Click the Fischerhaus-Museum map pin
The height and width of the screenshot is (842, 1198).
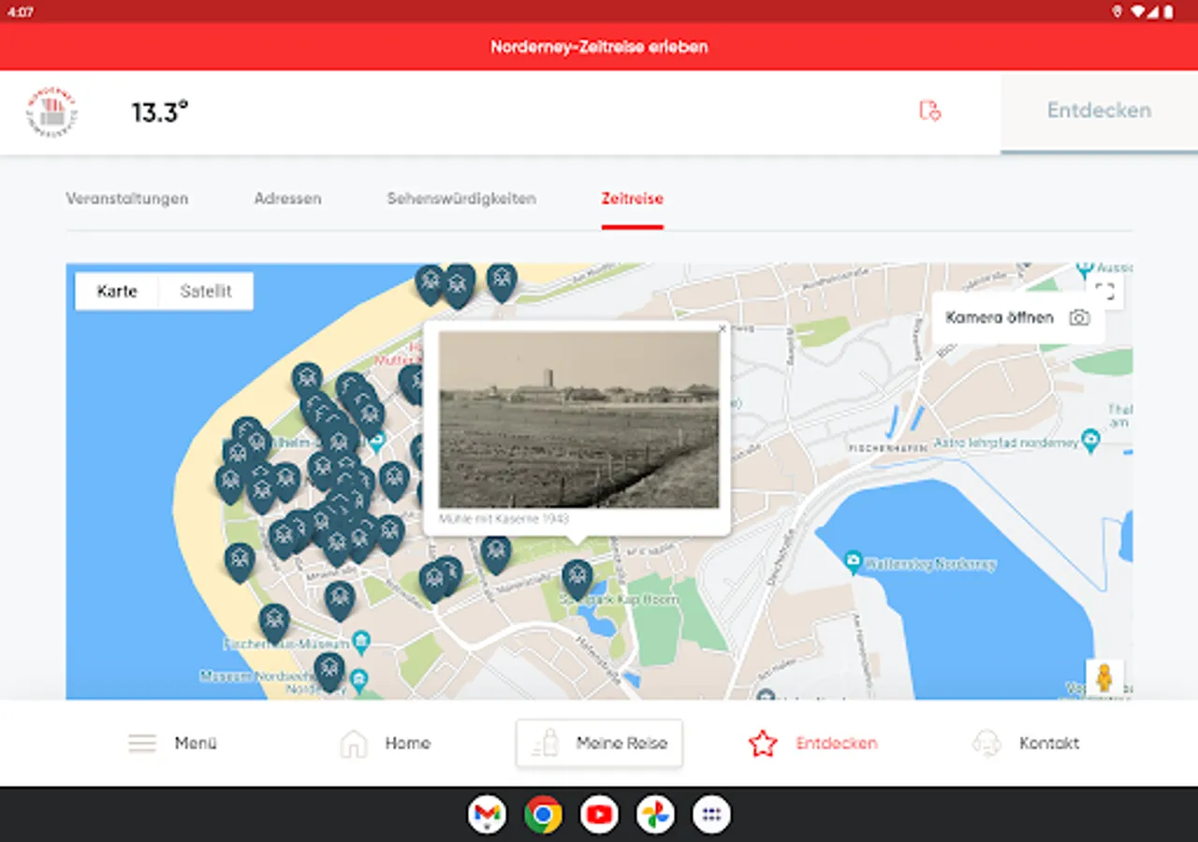[x=361, y=643]
